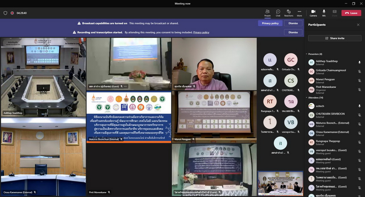365x197 pixels.
Task: Select the Faculty of Science self-view thumbnail
Action: tap(280, 183)
